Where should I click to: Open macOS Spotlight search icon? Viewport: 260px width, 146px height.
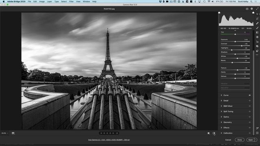coord(251,2)
